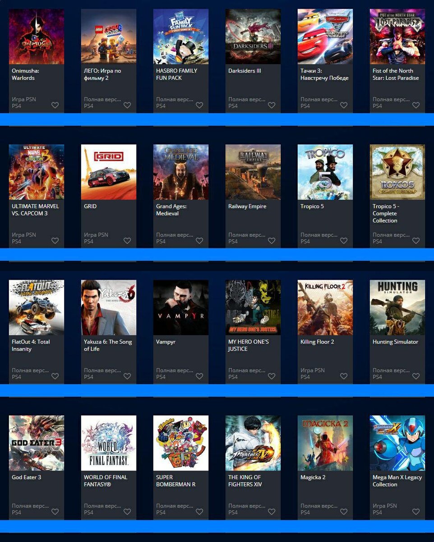Viewport: 434px width, 542px height.
Task: Open World of Final Fantasy cover
Action: pyautogui.click(x=109, y=443)
